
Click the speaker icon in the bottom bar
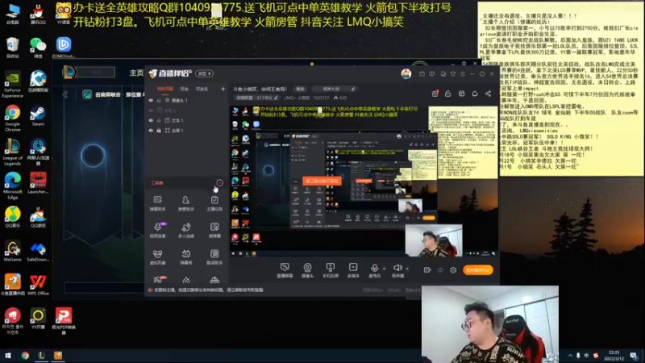(397, 269)
